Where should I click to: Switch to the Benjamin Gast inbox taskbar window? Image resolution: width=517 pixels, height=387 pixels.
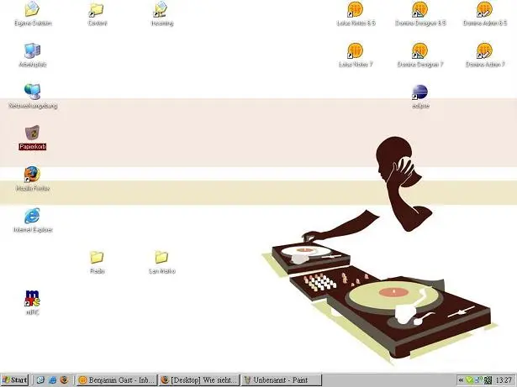pyautogui.click(x=116, y=380)
